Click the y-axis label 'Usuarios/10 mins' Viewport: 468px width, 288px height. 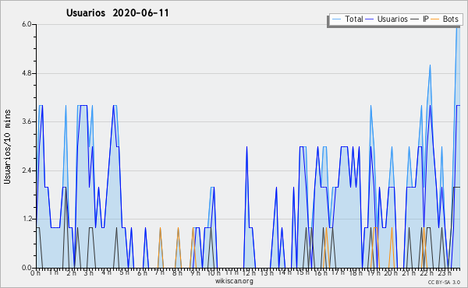(x=7, y=147)
